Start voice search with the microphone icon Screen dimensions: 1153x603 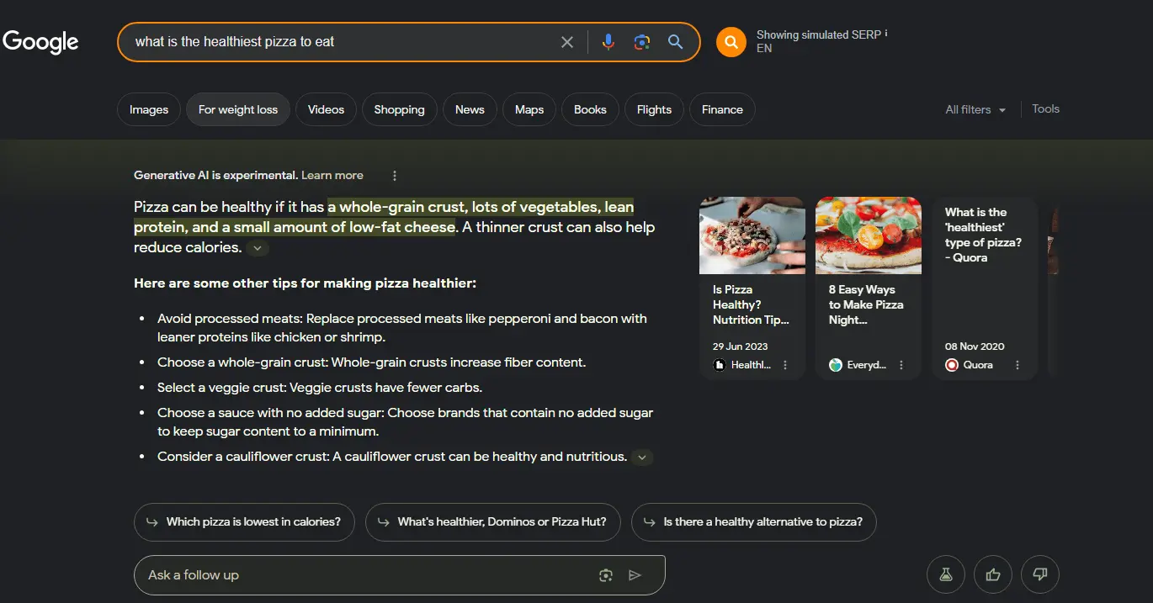pos(608,42)
